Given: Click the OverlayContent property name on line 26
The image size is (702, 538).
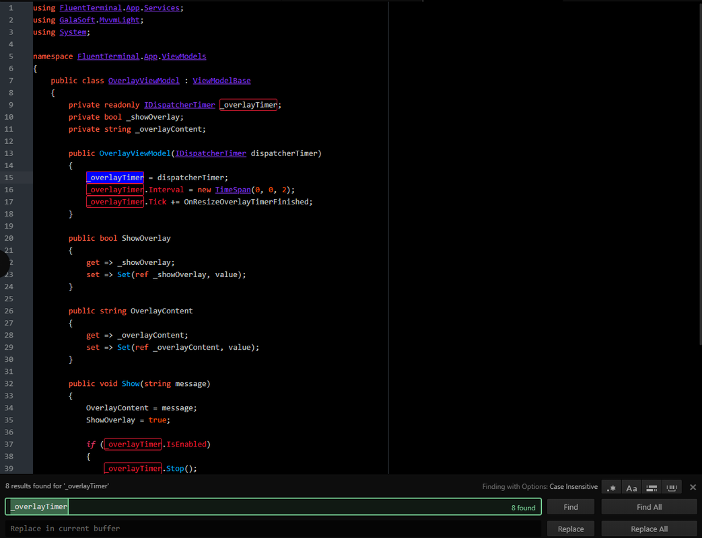Looking at the screenshot, I should 162,311.
